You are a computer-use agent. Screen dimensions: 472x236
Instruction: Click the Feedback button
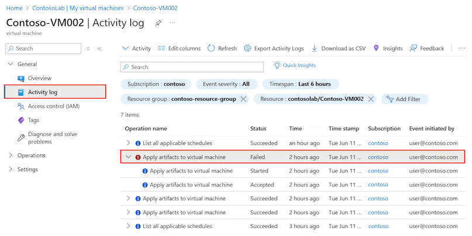tap(427, 48)
